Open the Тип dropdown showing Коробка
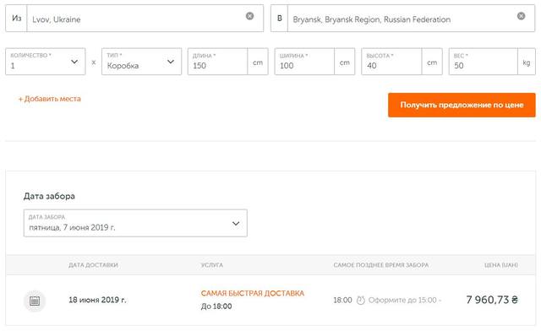Screen dimensions: 541x331 tap(141, 62)
